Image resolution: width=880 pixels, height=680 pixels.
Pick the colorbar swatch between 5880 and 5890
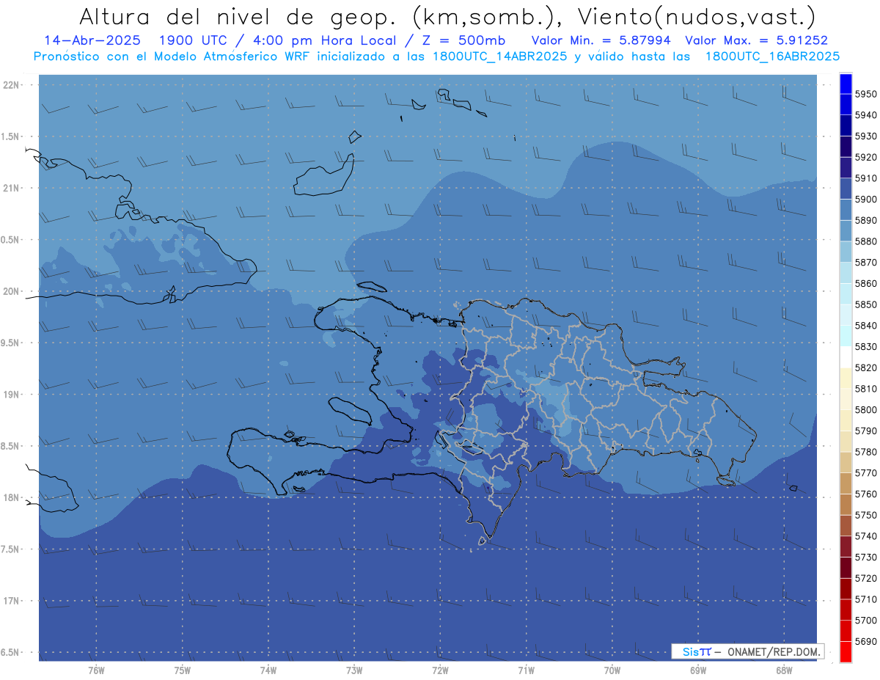846,230
